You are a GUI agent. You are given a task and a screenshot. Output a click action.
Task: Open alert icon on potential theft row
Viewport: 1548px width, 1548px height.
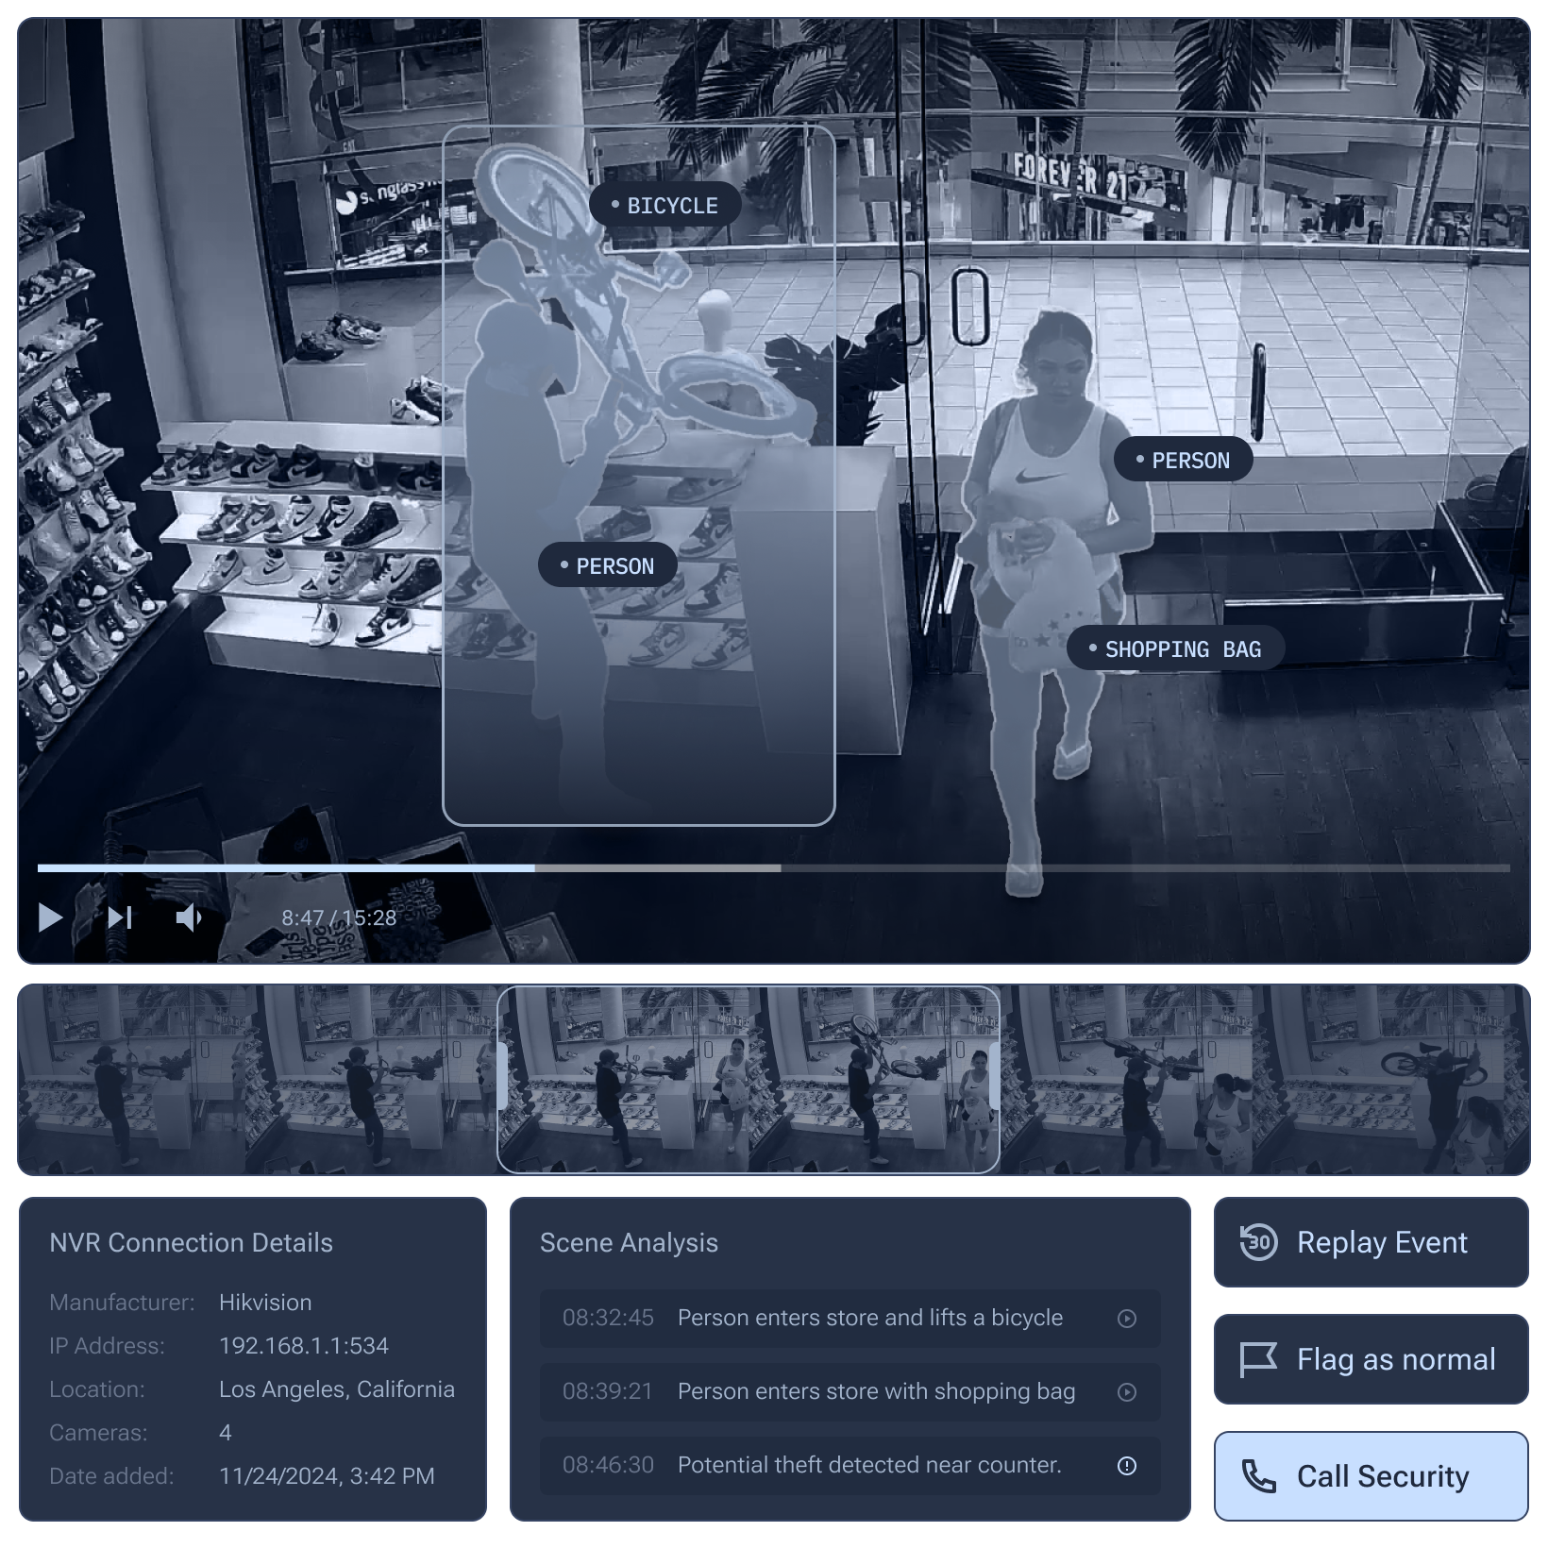click(x=1126, y=1466)
